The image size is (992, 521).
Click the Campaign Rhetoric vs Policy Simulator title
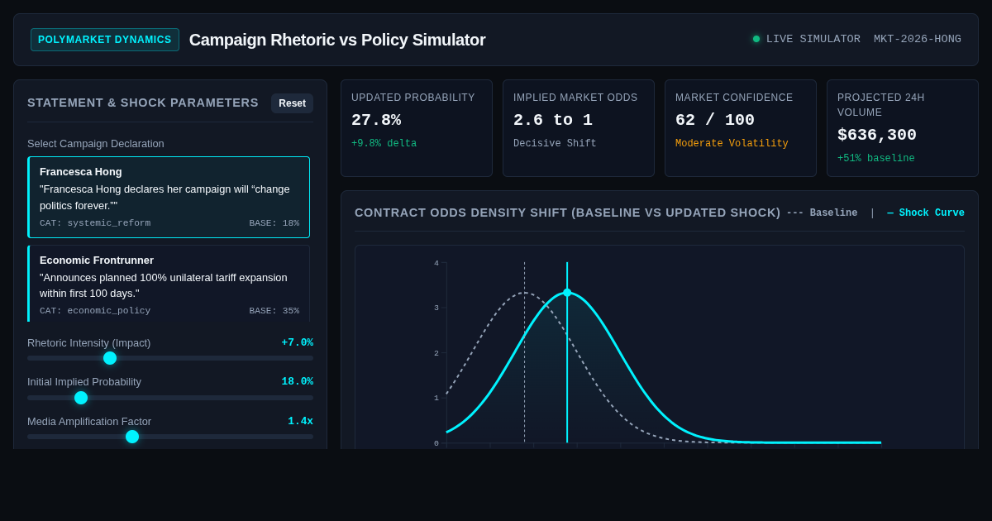[337, 40]
